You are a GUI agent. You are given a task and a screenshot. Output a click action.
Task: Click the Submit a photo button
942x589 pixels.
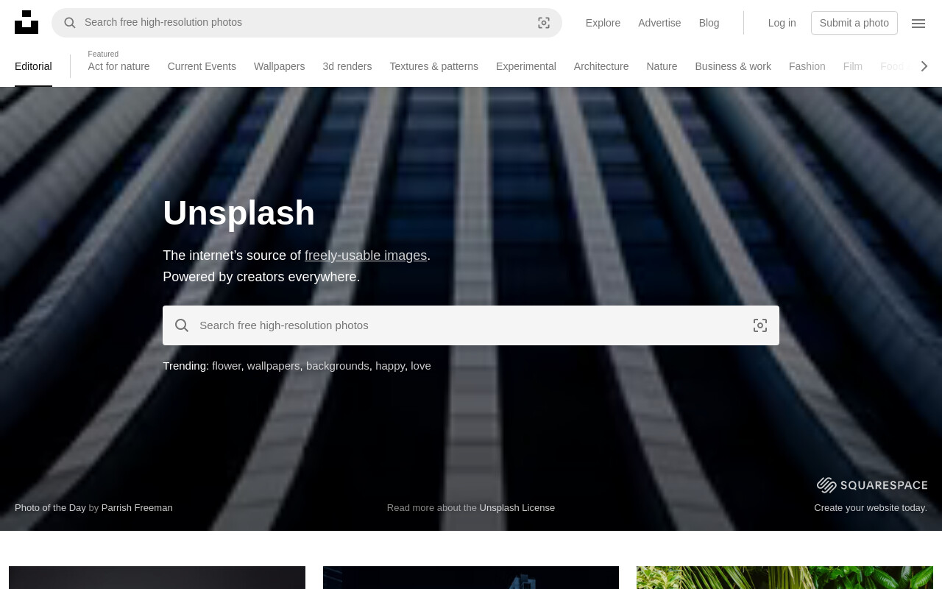click(x=854, y=23)
